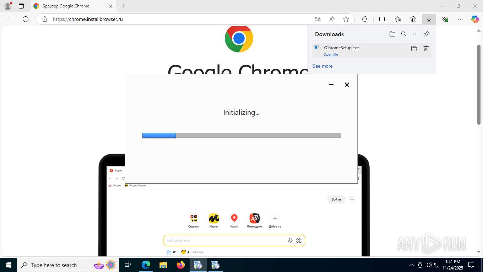The image size is (483, 272).
Task: Open the Collections icon
Action: click(413, 19)
